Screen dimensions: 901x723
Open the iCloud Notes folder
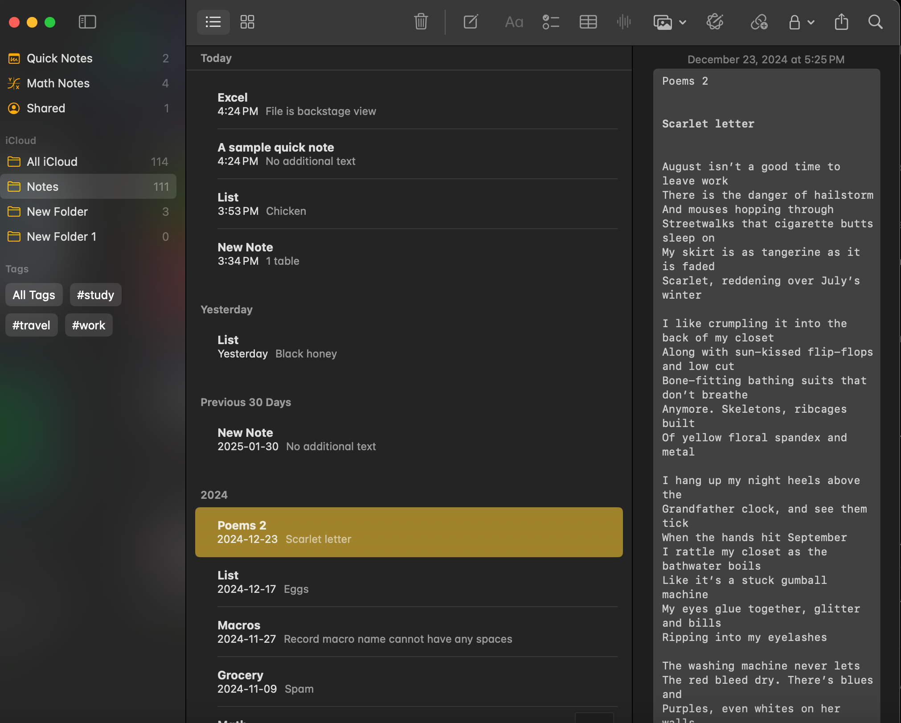click(x=42, y=186)
